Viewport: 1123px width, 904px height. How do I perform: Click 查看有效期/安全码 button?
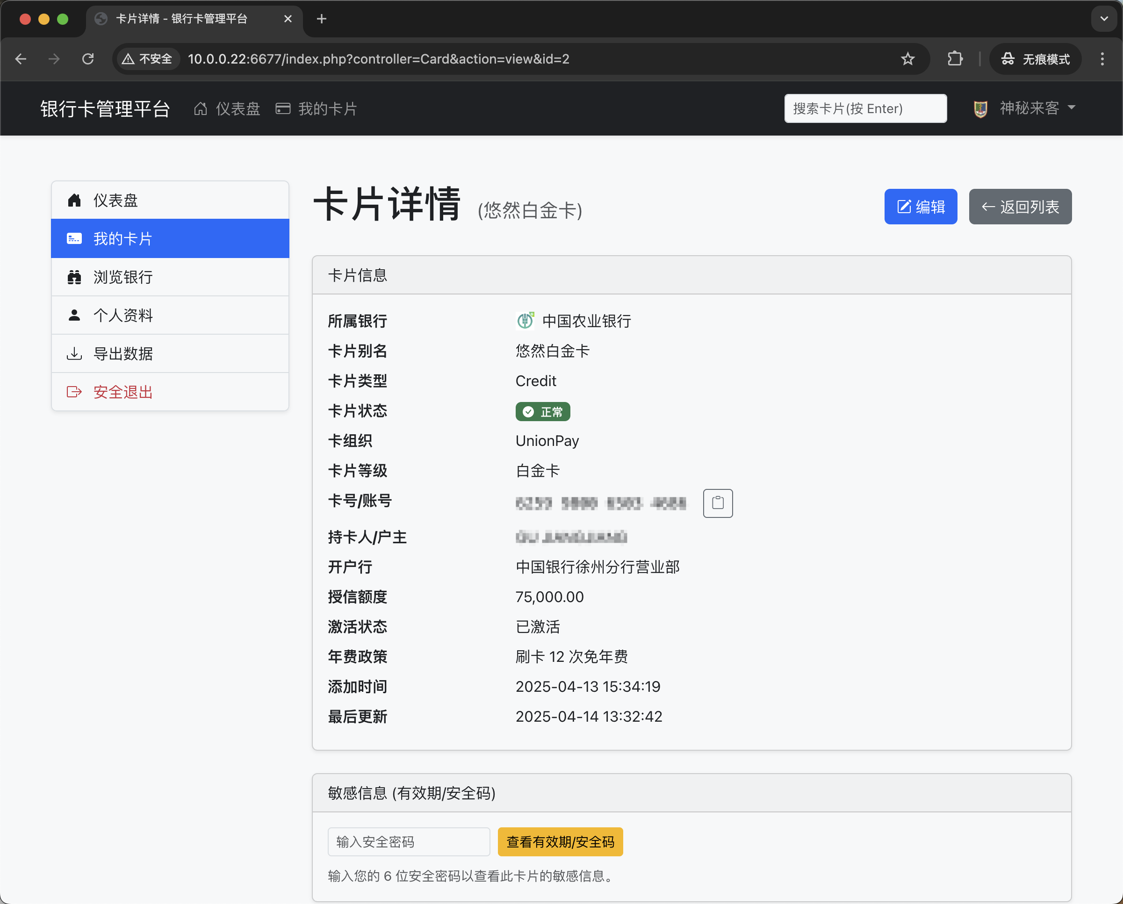point(561,841)
